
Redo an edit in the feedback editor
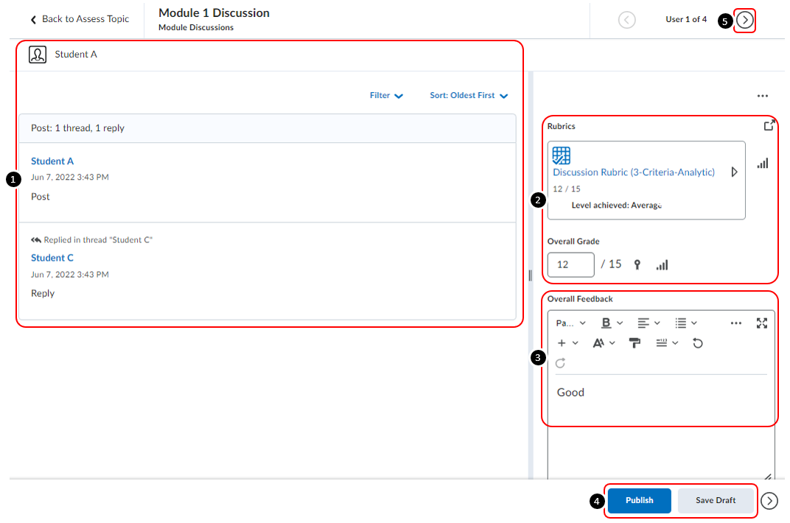point(559,362)
